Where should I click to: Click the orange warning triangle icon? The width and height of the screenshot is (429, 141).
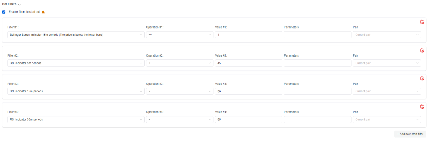(43, 12)
